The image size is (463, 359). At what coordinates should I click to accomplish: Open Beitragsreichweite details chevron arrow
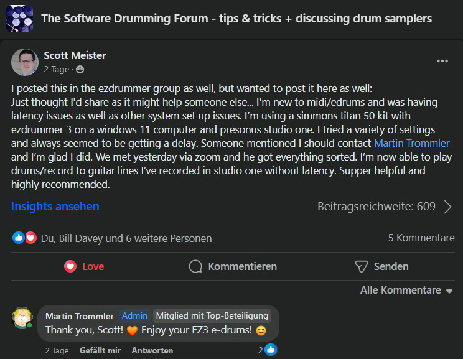click(448, 207)
